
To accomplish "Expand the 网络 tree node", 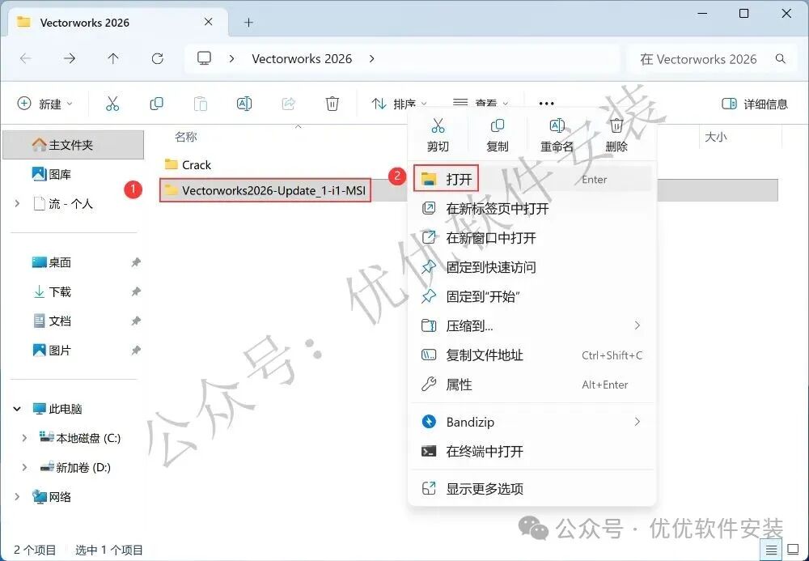I will (x=17, y=497).
